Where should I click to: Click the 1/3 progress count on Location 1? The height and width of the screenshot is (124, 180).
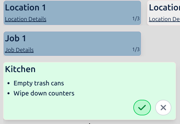coord(136,19)
